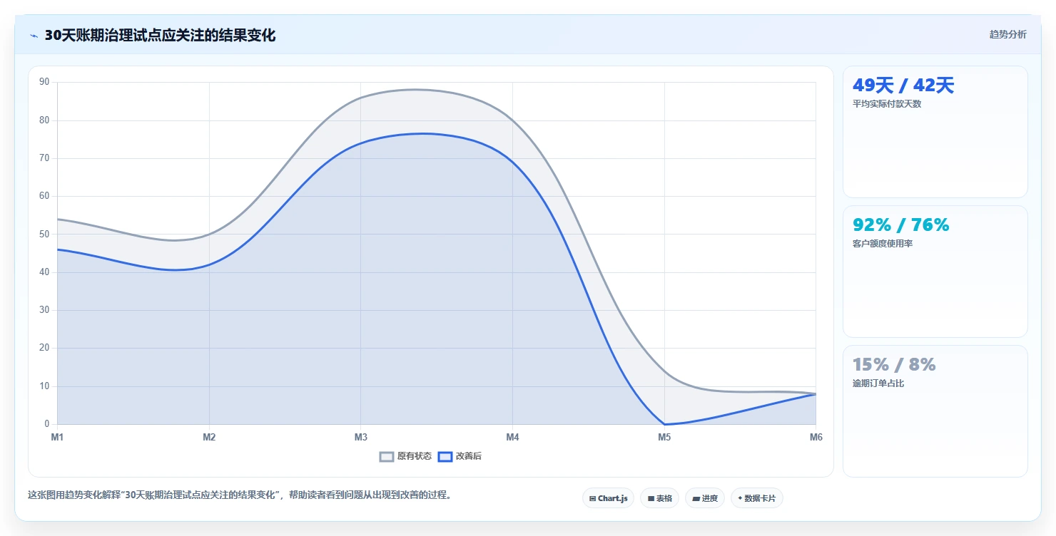Viewport: 1056px width, 536px height.
Task: Click the M6 axis label
Action: tap(816, 438)
